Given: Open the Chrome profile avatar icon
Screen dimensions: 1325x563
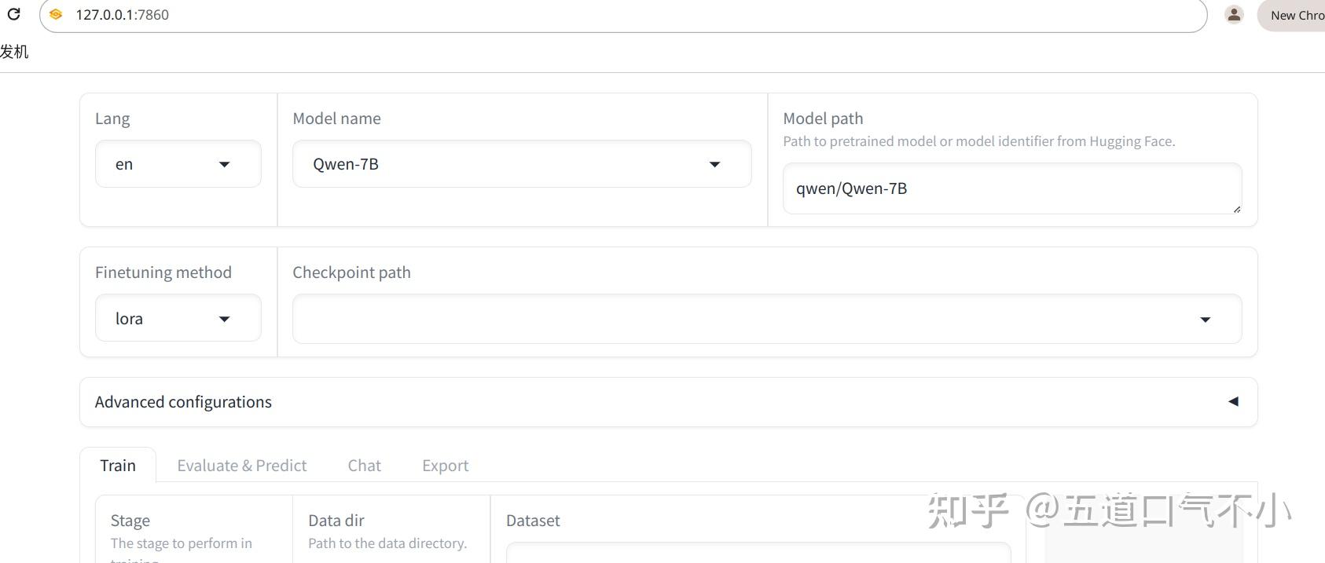Looking at the screenshot, I should [1234, 14].
